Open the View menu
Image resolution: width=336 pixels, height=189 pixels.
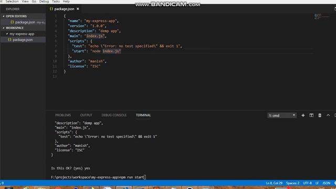click(x=25, y=2)
